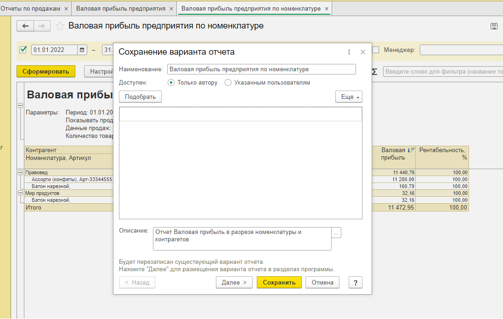The width and height of the screenshot is (503, 319).
Task: Click the help question mark button
Action: point(355,282)
